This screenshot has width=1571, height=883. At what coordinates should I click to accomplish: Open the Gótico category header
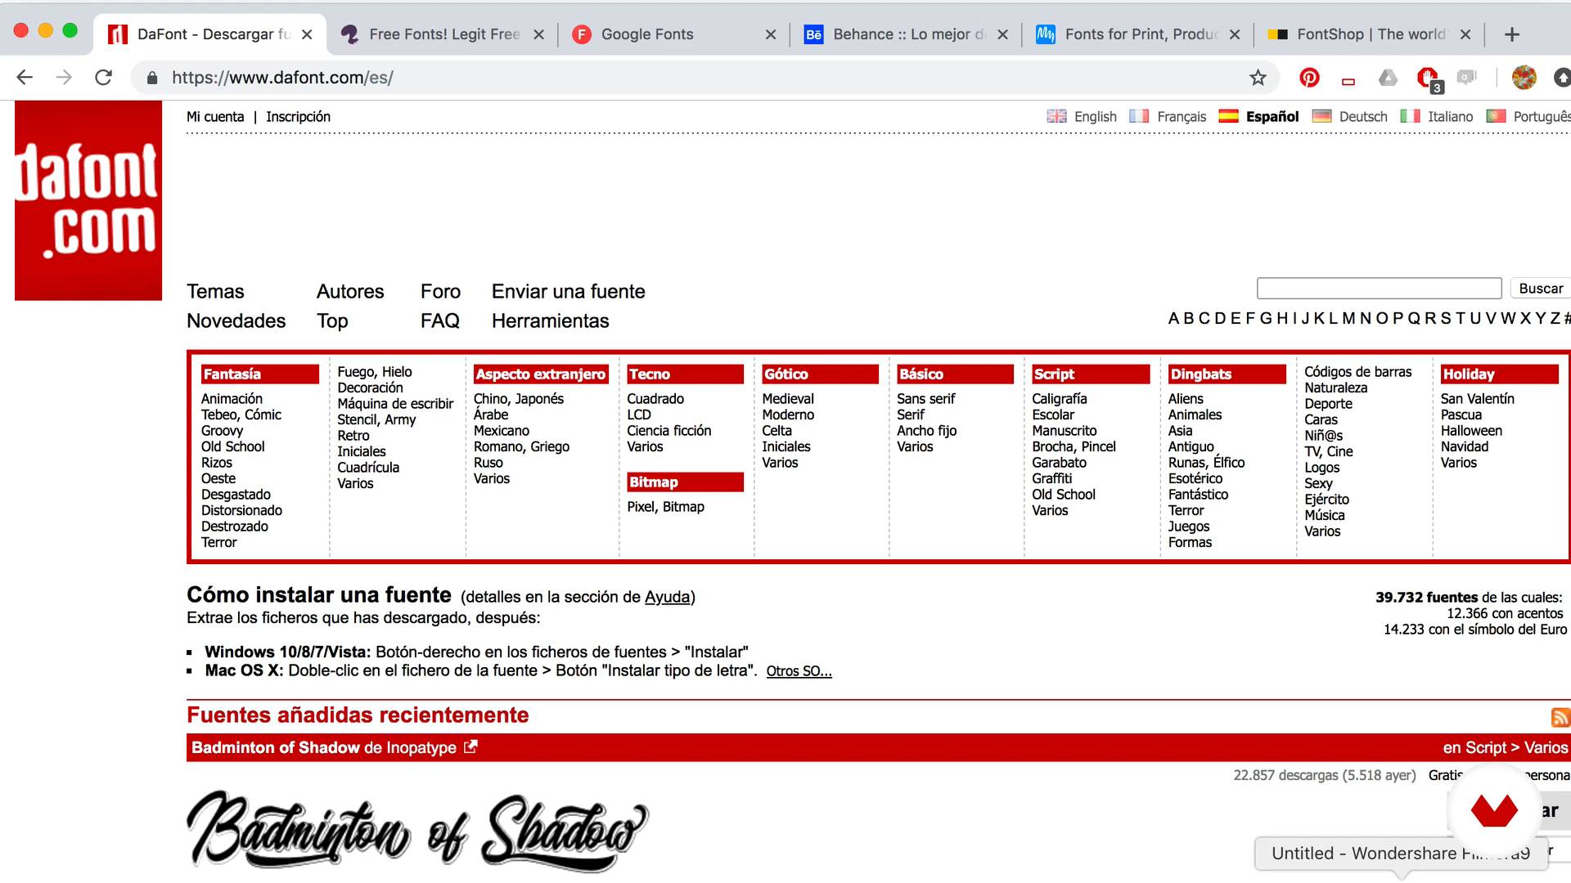coord(820,374)
